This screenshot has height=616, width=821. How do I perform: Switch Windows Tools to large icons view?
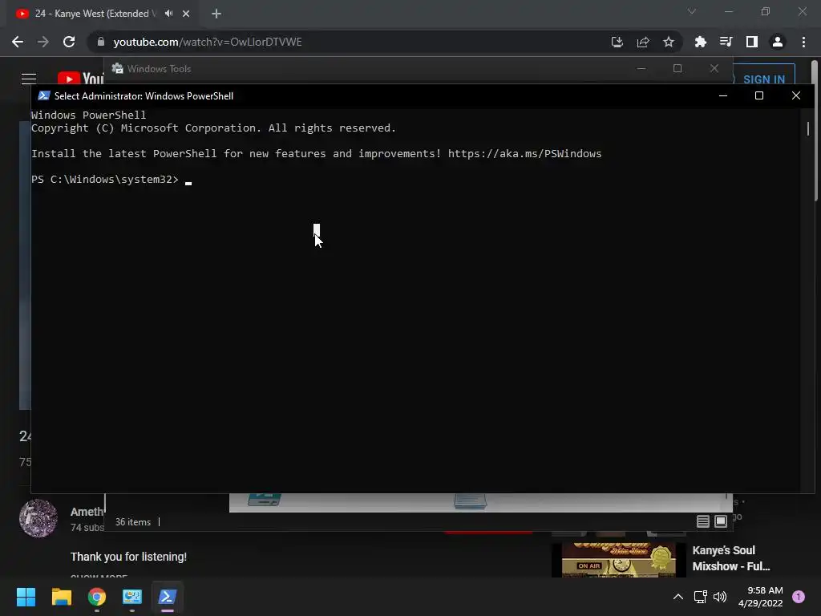(x=721, y=521)
